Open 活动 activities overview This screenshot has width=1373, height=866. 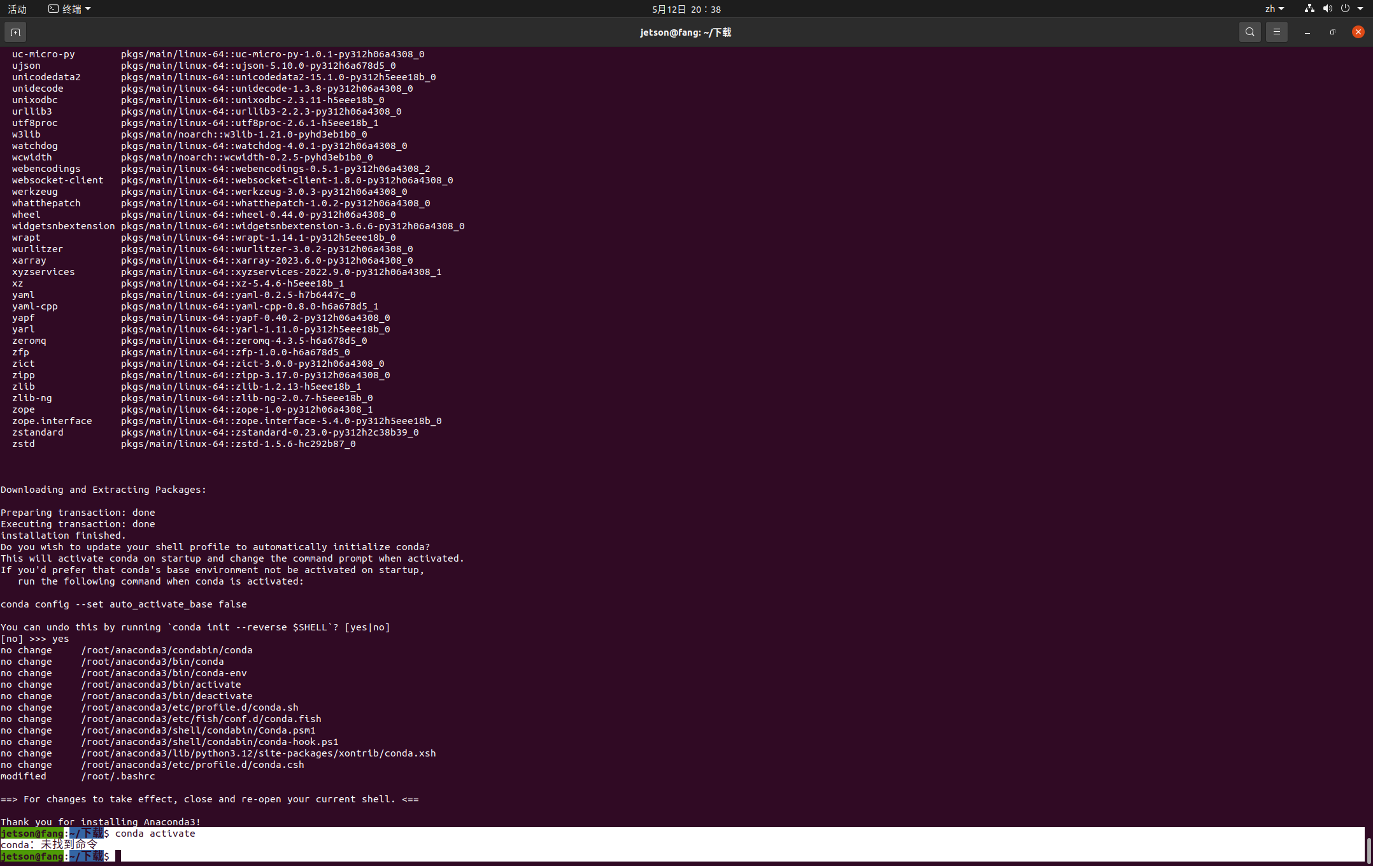tap(17, 9)
